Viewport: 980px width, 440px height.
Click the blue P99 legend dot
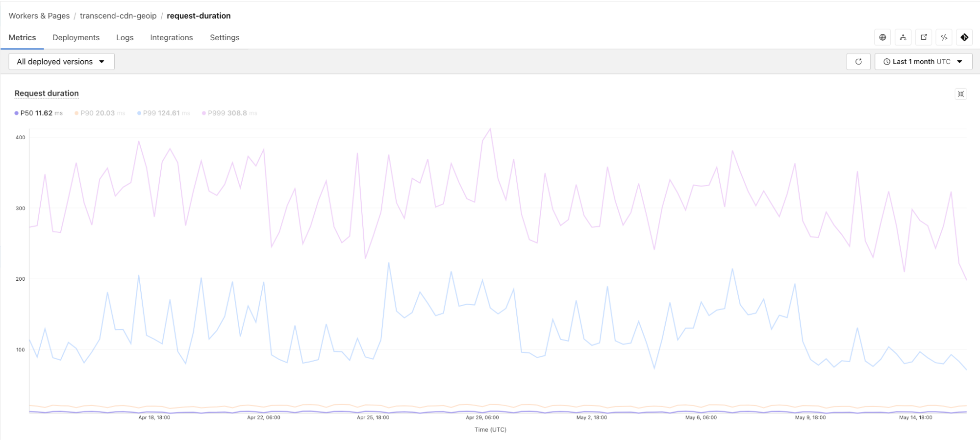tap(139, 113)
